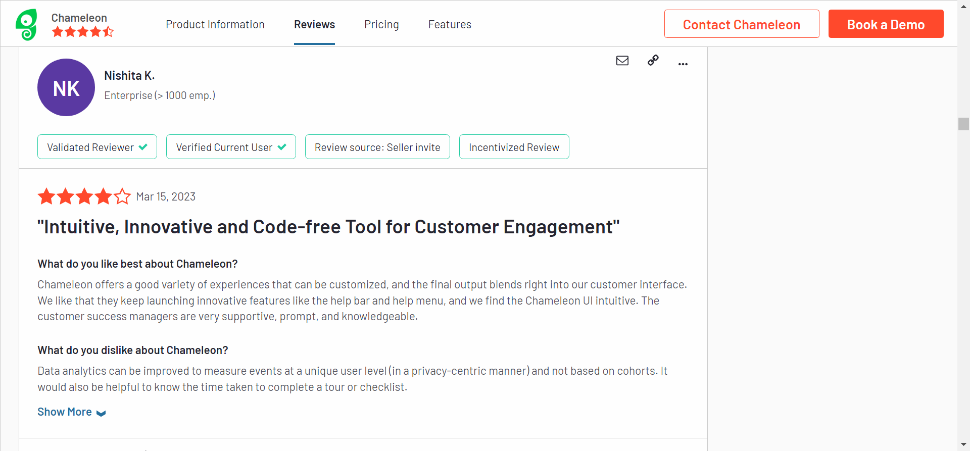Click the scrollbar down arrow
This screenshot has width=970, height=451.
pos(963,445)
